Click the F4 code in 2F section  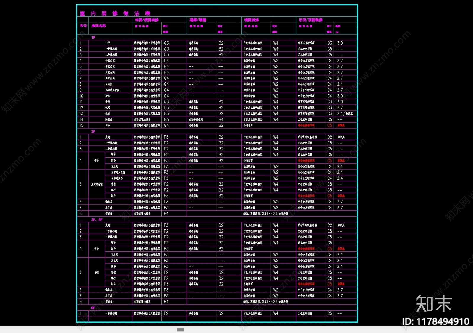pos(166,214)
